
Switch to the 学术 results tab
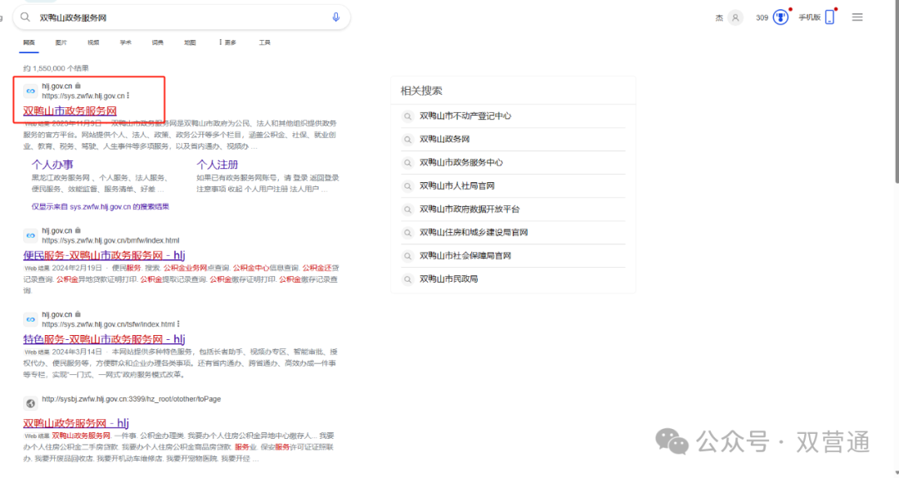[126, 42]
